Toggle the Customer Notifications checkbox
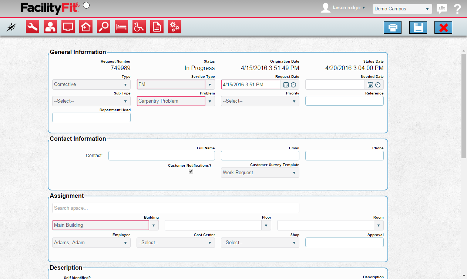Viewport: 467px width, 279px height. pos(191,171)
